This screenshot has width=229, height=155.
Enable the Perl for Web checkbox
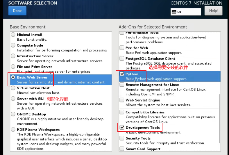tap(122, 48)
